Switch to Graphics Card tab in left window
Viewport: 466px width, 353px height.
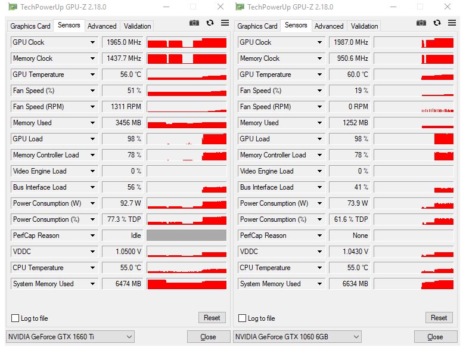(x=30, y=26)
